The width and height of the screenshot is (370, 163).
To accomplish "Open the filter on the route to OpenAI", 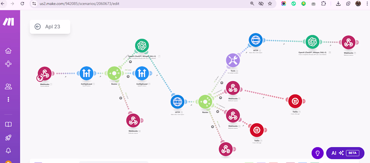I will tap(130, 61).
